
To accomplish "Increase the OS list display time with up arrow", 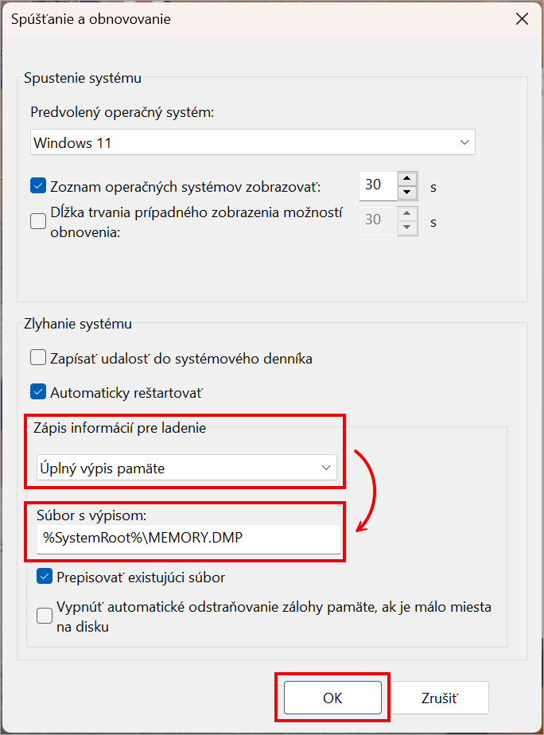I will [406, 179].
